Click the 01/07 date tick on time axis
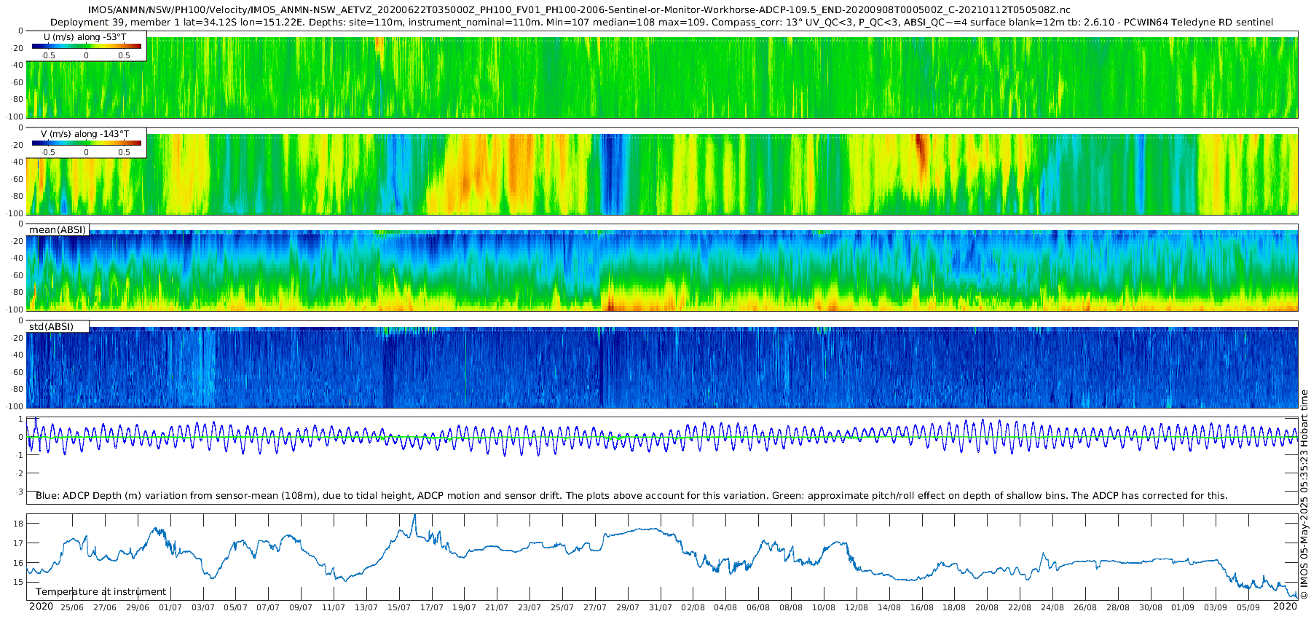The width and height of the screenshot is (1311, 619). click(x=170, y=607)
